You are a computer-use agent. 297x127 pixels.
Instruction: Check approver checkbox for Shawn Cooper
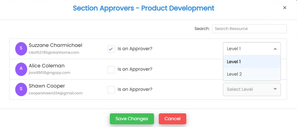point(111,89)
